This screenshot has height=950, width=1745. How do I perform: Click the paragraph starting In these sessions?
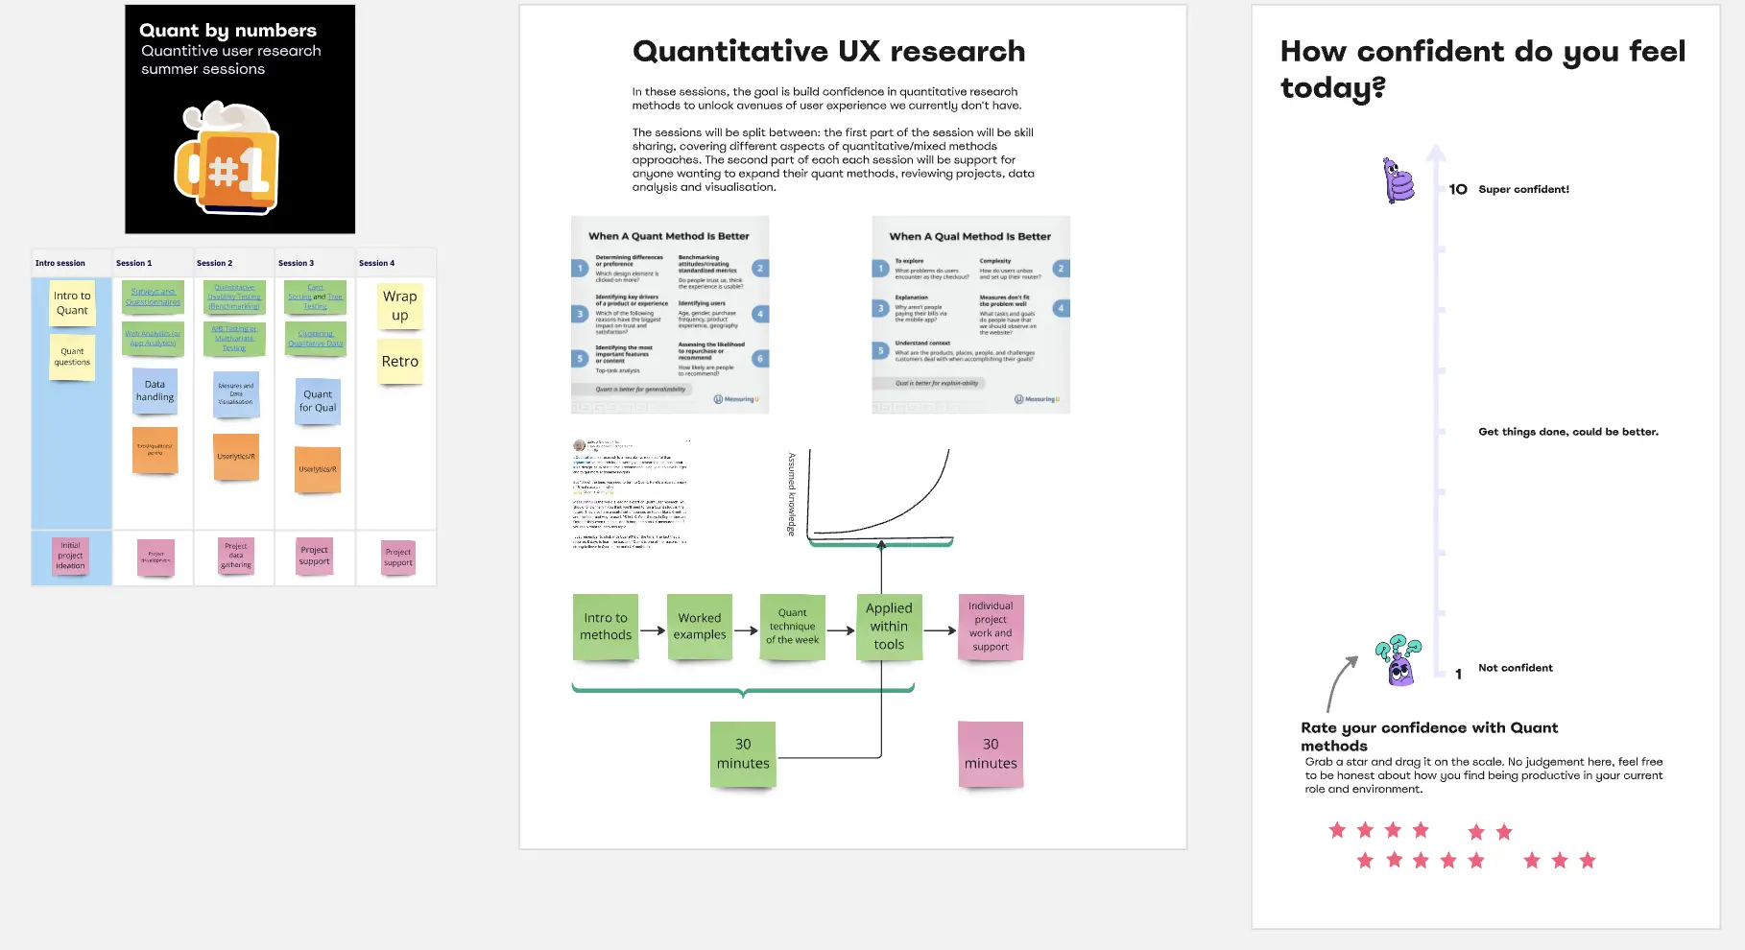click(x=826, y=99)
